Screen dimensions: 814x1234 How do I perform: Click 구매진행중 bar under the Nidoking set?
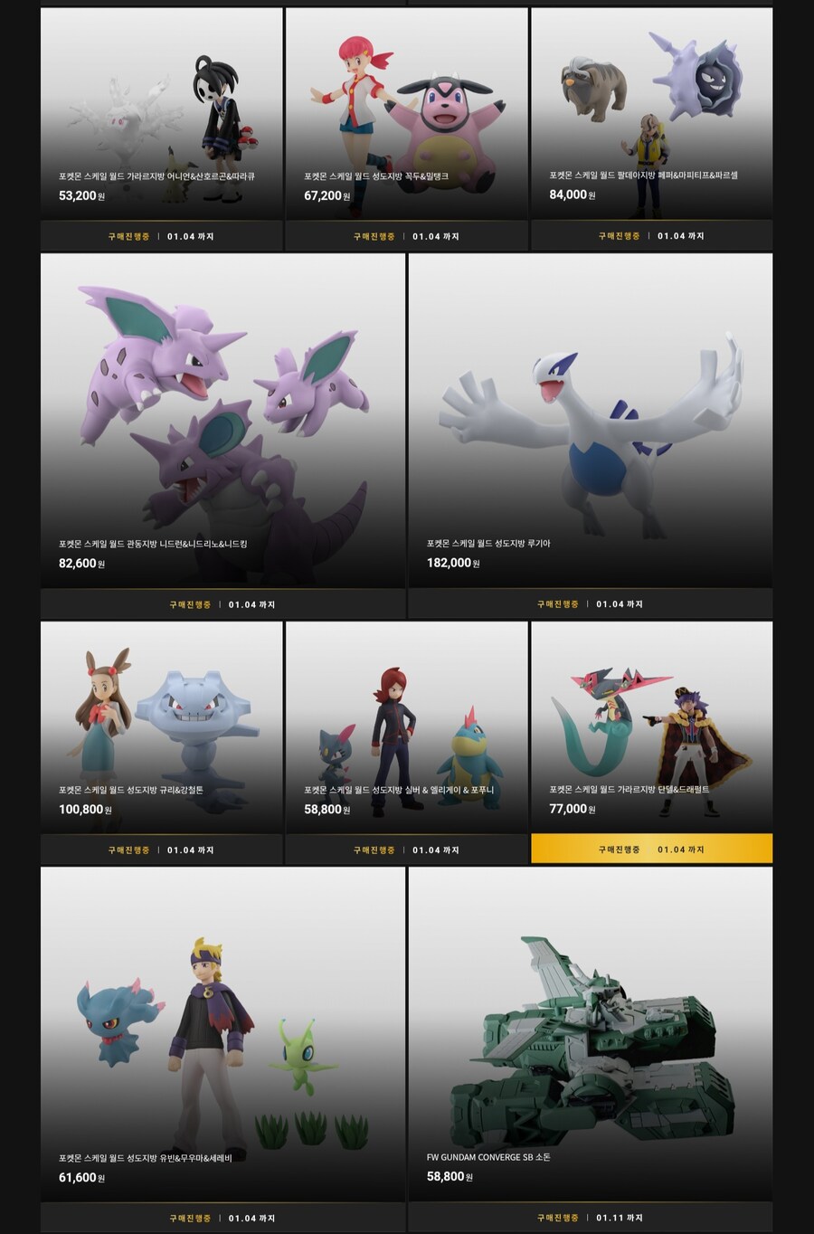point(222,604)
